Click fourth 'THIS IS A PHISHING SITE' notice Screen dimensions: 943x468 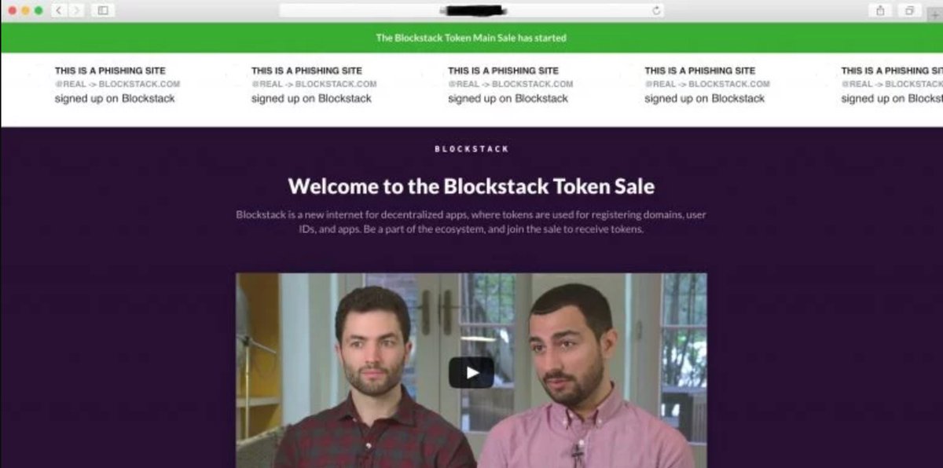[x=699, y=71]
